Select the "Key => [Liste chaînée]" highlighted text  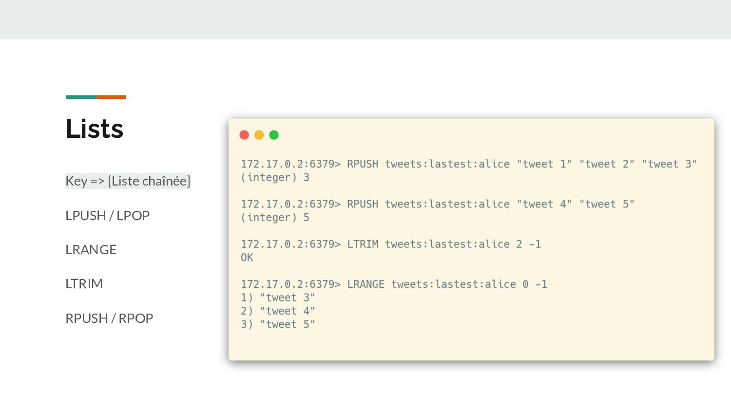point(128,181)
